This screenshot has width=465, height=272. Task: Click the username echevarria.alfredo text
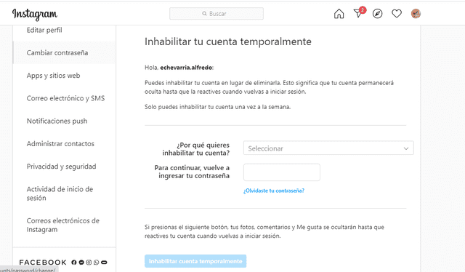click(186, 68)
